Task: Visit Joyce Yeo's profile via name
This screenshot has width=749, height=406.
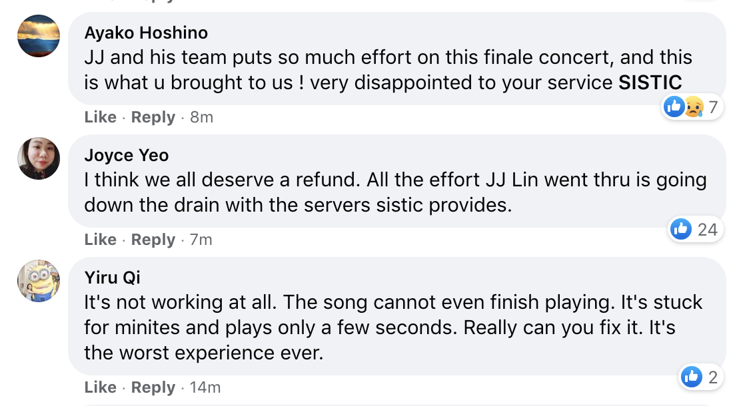Action: [x=127, y=156]
